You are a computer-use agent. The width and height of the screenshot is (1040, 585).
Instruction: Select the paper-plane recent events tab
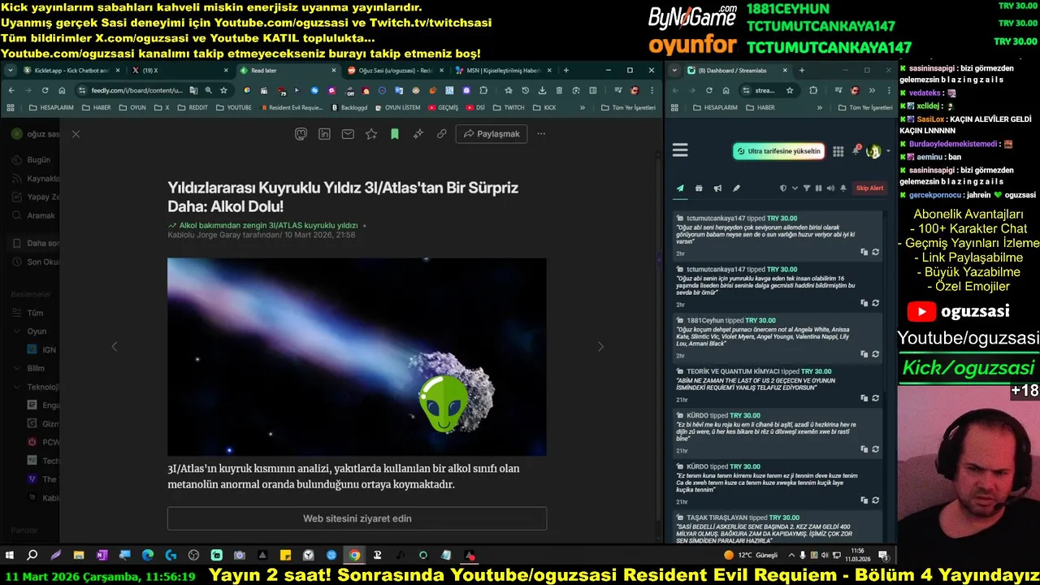click(x=680, y=188)
